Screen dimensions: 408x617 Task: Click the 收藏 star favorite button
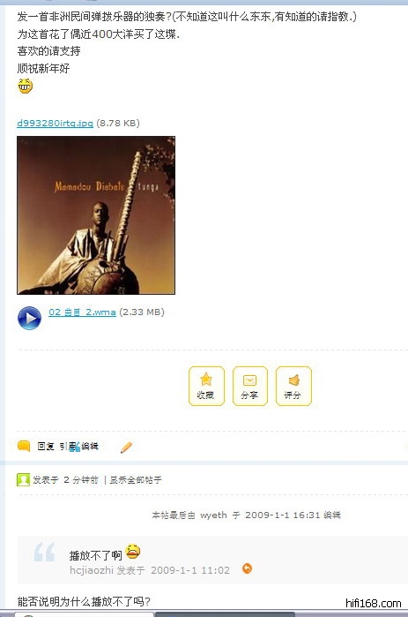(x=206, y=386)
